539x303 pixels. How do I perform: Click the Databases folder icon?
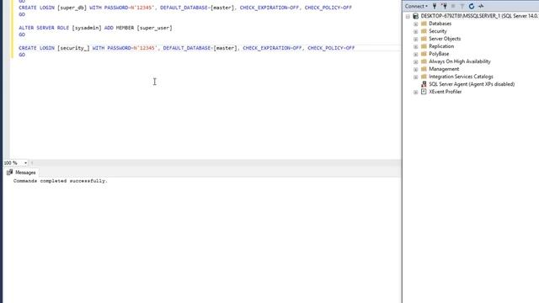pyautogui.click(x=424, y=24)
